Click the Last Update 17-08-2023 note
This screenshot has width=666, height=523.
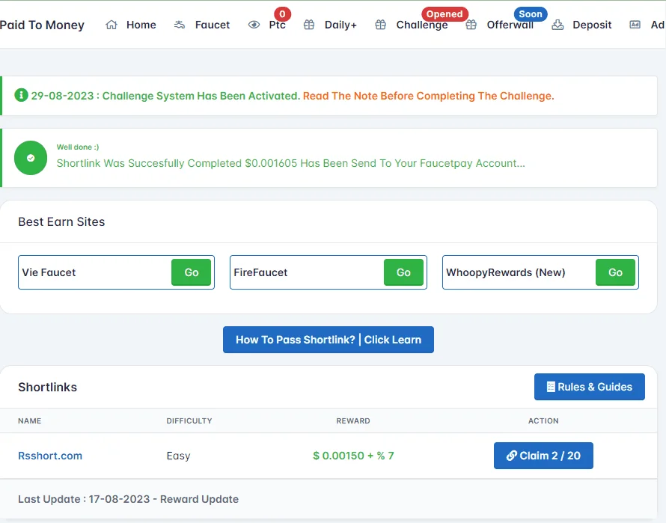[x=128, y=499]
